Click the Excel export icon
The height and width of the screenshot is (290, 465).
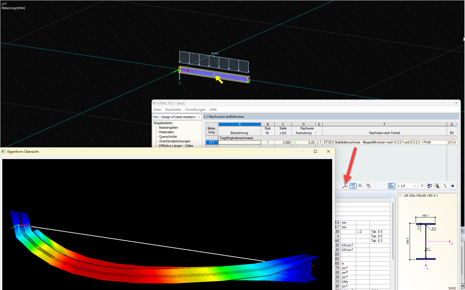(437, 186)
